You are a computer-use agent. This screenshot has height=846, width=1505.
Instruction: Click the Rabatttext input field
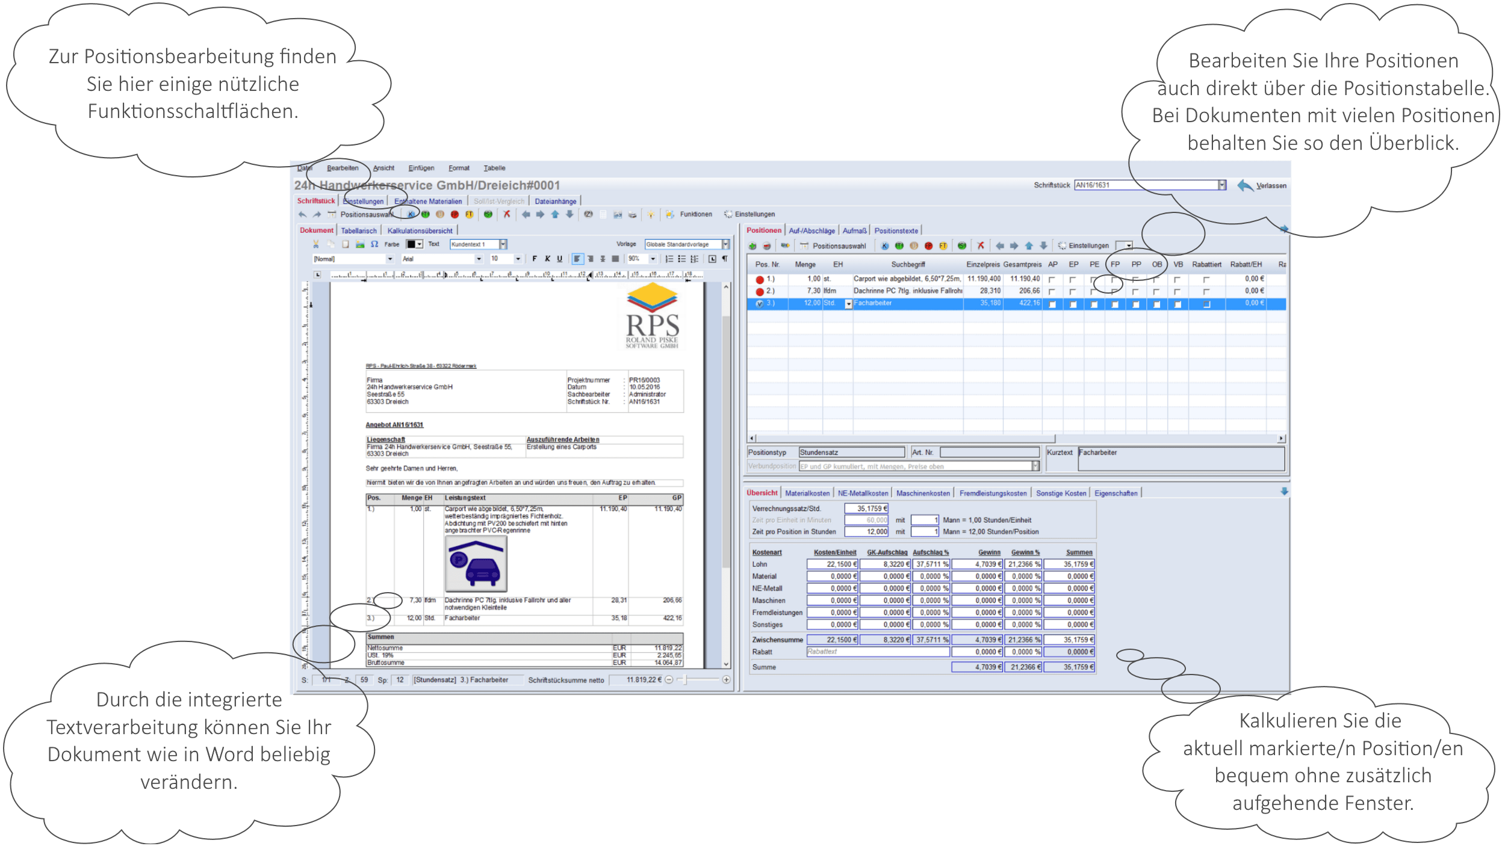[x=877, y=652]
